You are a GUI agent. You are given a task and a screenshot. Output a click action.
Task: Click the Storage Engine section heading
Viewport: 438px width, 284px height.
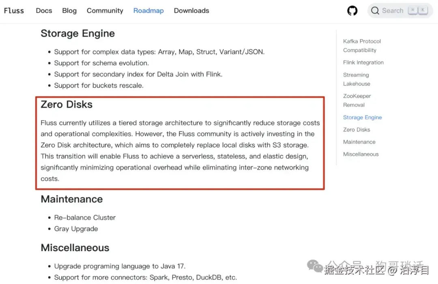click(x=77, y=33)
